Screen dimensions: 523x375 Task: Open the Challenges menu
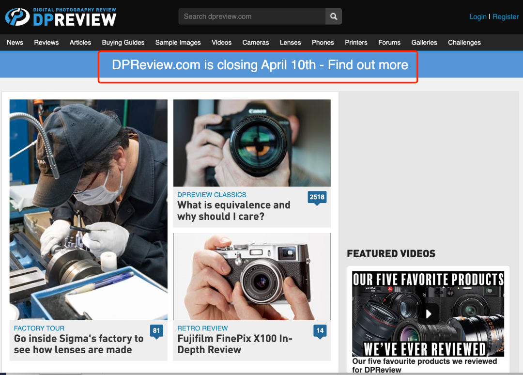tap(464, 42)
